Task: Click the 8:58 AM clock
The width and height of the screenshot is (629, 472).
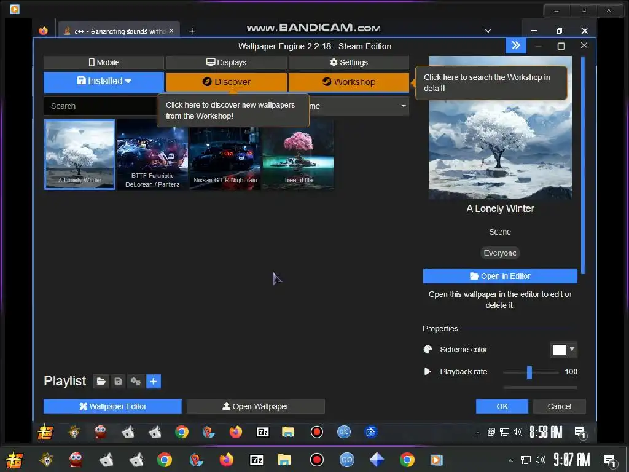Action: 546,432
